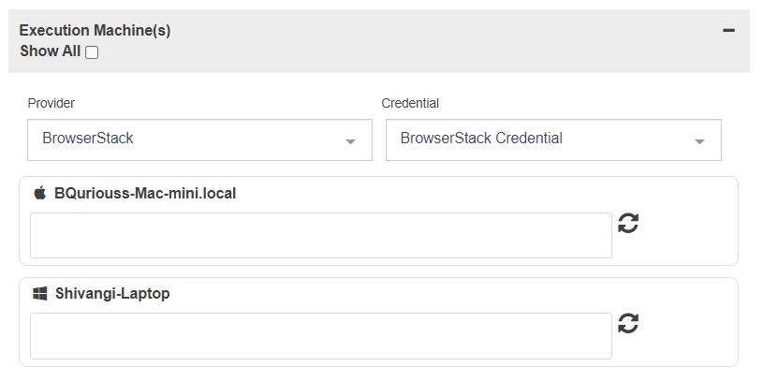Focus the Shivangi-Laptop browser input field
763x381 pixels.
[321, 336]
